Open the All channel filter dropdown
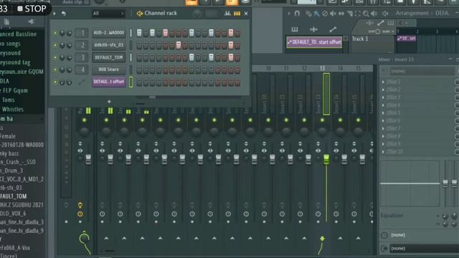459x258 pixels. (x=108, y=14)
